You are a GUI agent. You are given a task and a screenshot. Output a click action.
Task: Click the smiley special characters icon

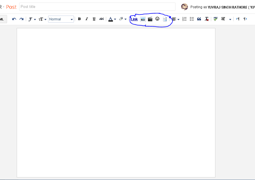[157, 19]
